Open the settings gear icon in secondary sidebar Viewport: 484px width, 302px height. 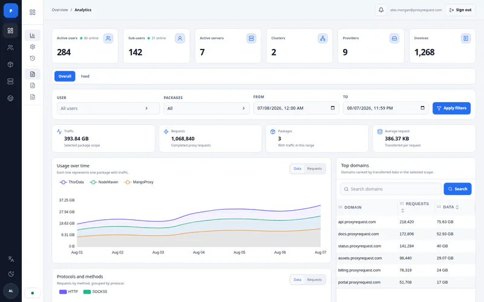[33, 47]
